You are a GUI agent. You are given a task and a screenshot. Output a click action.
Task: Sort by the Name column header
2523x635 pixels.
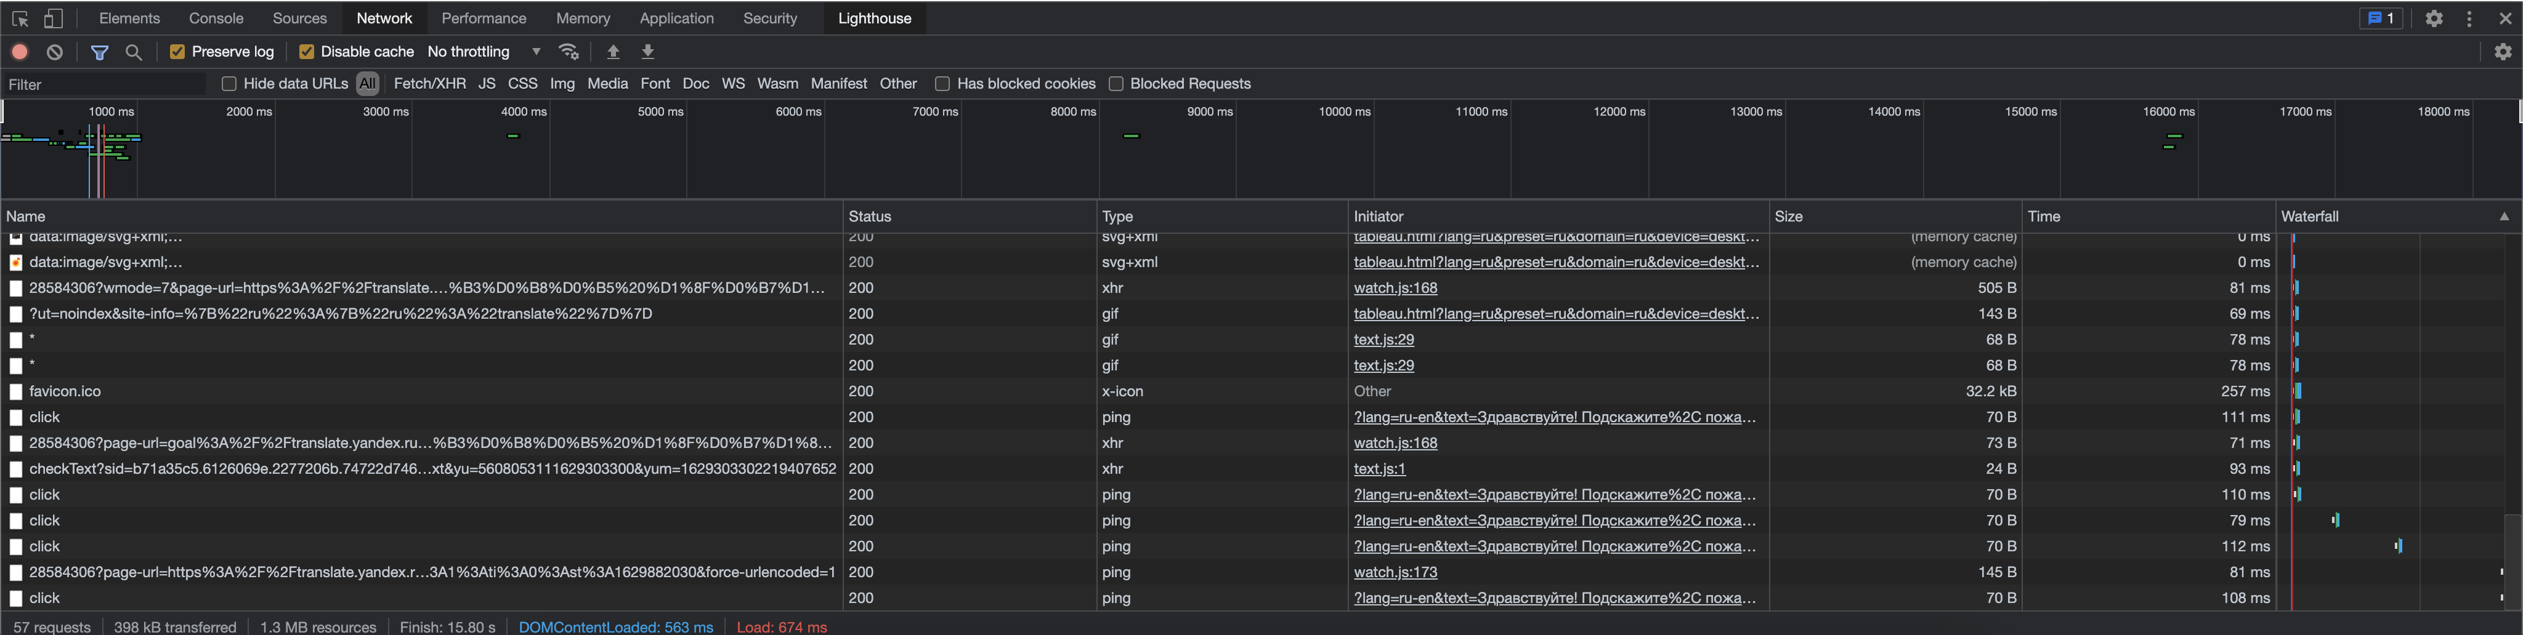pos(421,216)
